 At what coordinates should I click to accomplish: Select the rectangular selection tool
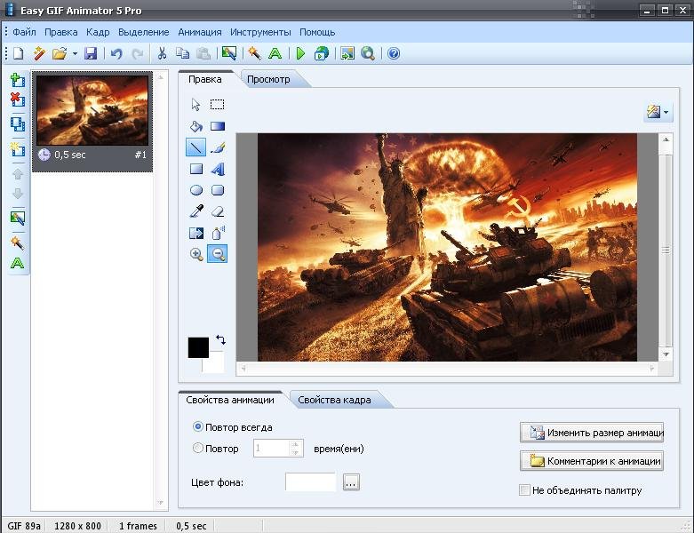[217, 105]
